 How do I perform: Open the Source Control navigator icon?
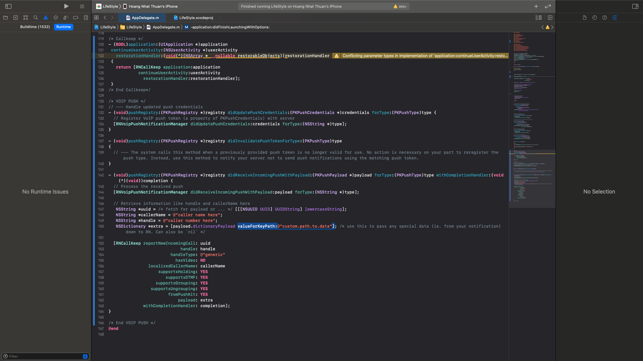15,18
